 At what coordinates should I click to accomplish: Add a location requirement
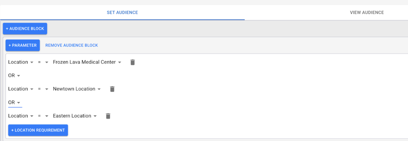[38, 130]
